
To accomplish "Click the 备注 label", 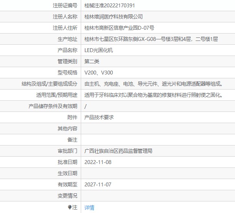I will click(x=72, y=140).
